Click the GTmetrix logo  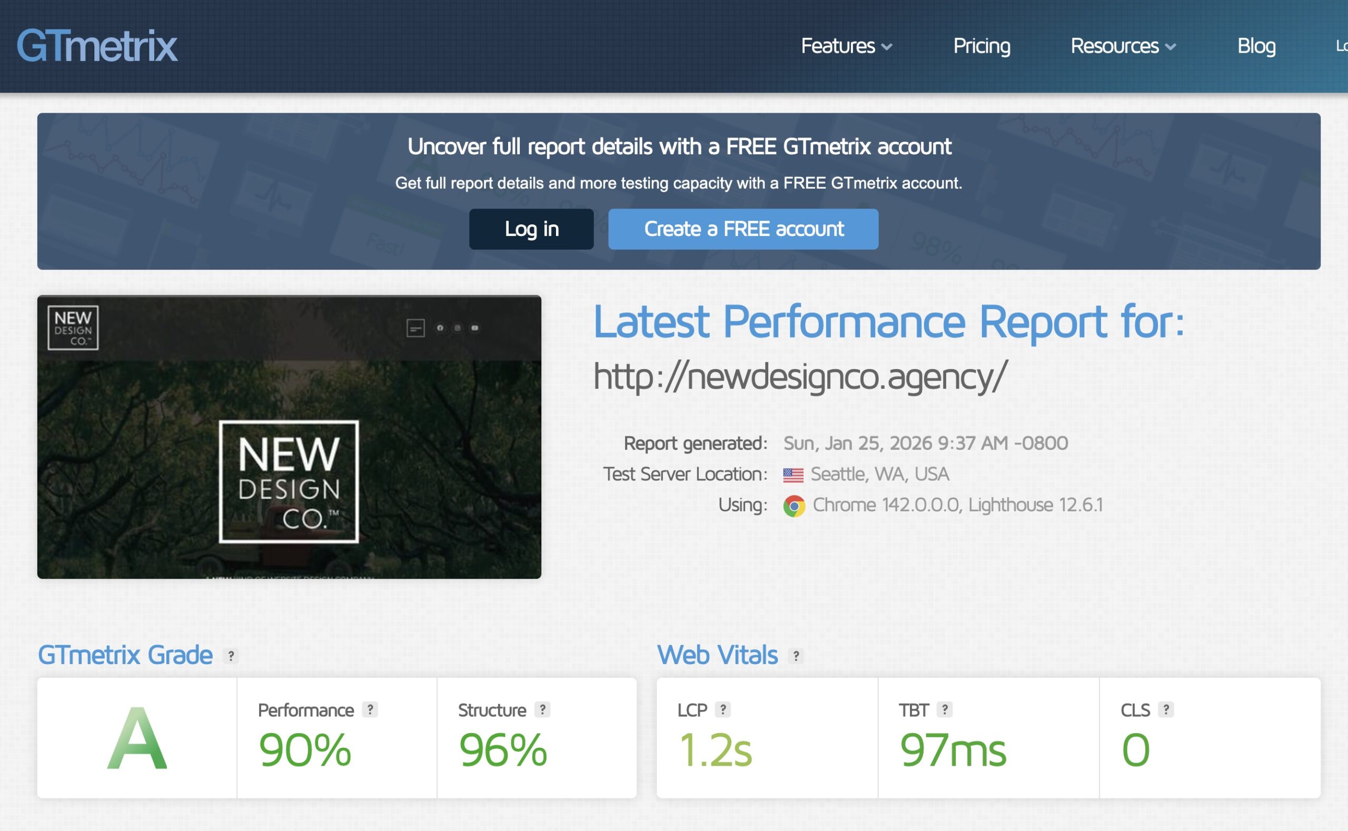pos(96,46)
